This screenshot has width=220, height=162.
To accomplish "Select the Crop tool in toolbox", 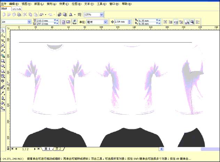I will [x=3, y=40].
